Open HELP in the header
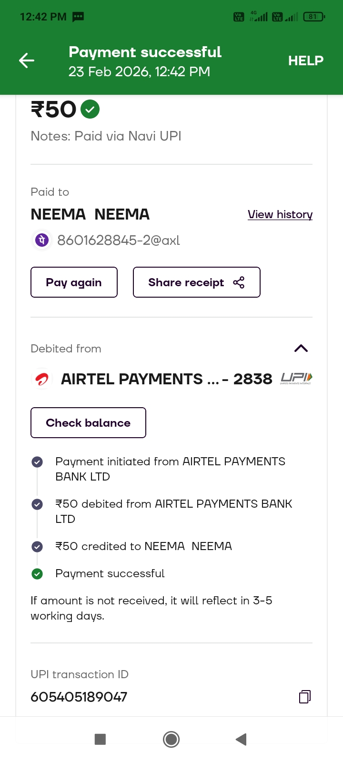Screen dimensions: 343x762 pyautogui.click(x=305, y=60)
